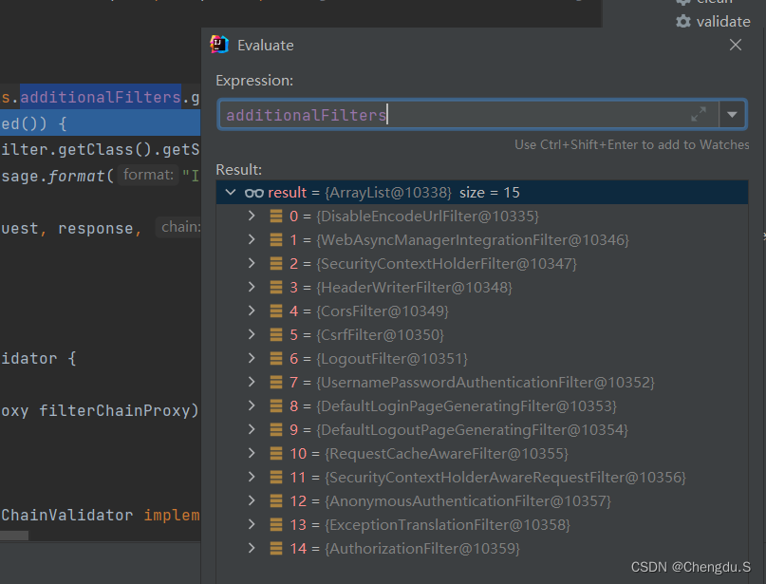766x584 pixels.
Task: Expand element 11 SecurityContextHolderAwareRequestFilter
Action: [252, 477]
